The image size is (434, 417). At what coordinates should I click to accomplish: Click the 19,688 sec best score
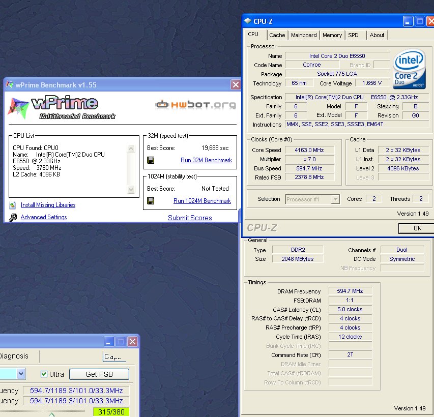pyautogui.click(x=215, y=148)
